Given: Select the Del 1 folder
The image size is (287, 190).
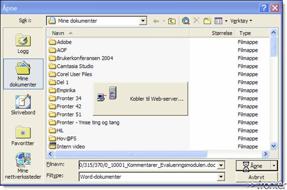Looking at the screenshot, I should [59, 82].
